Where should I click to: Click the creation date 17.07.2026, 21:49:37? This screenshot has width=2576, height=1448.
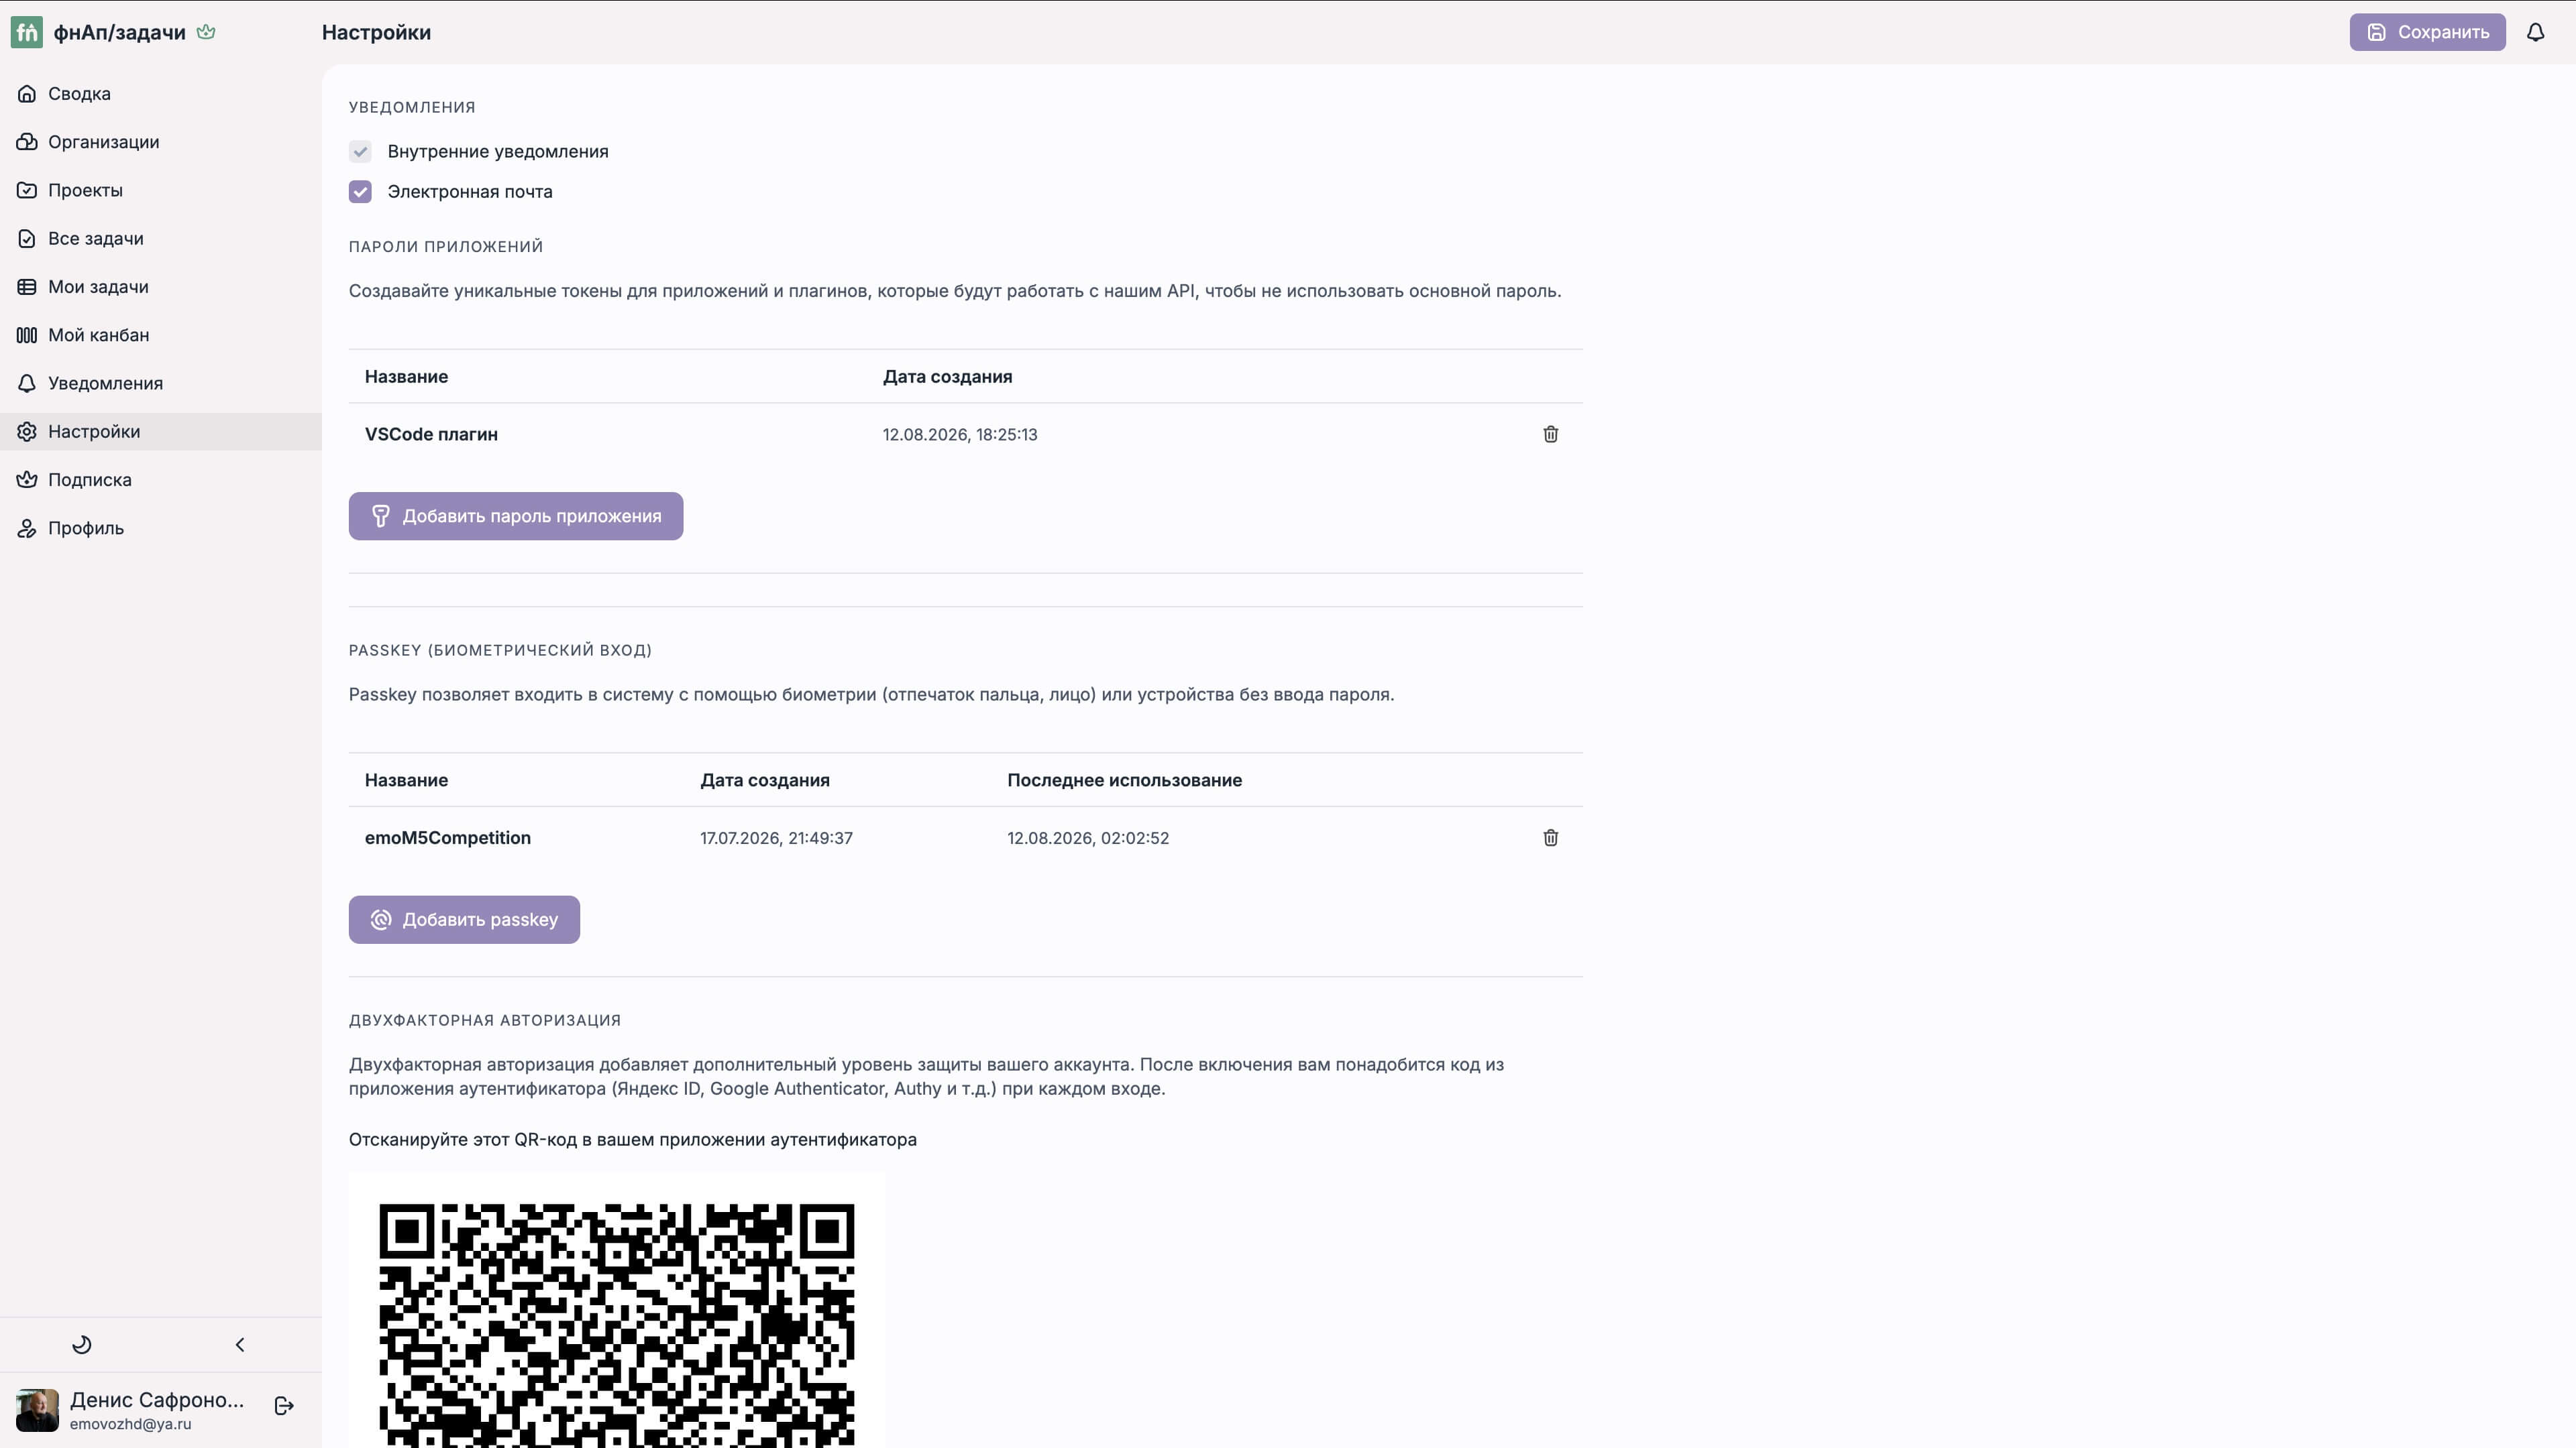click(x=776, y=839)
